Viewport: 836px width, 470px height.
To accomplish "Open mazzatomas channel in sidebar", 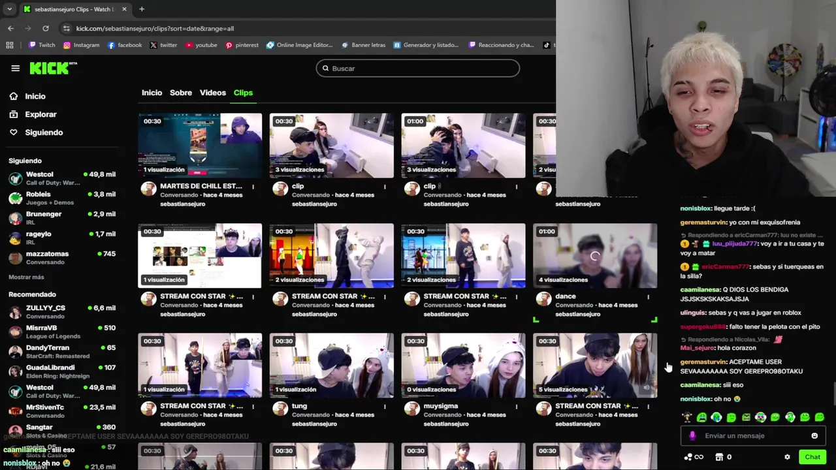I will [x=62, y=258].
